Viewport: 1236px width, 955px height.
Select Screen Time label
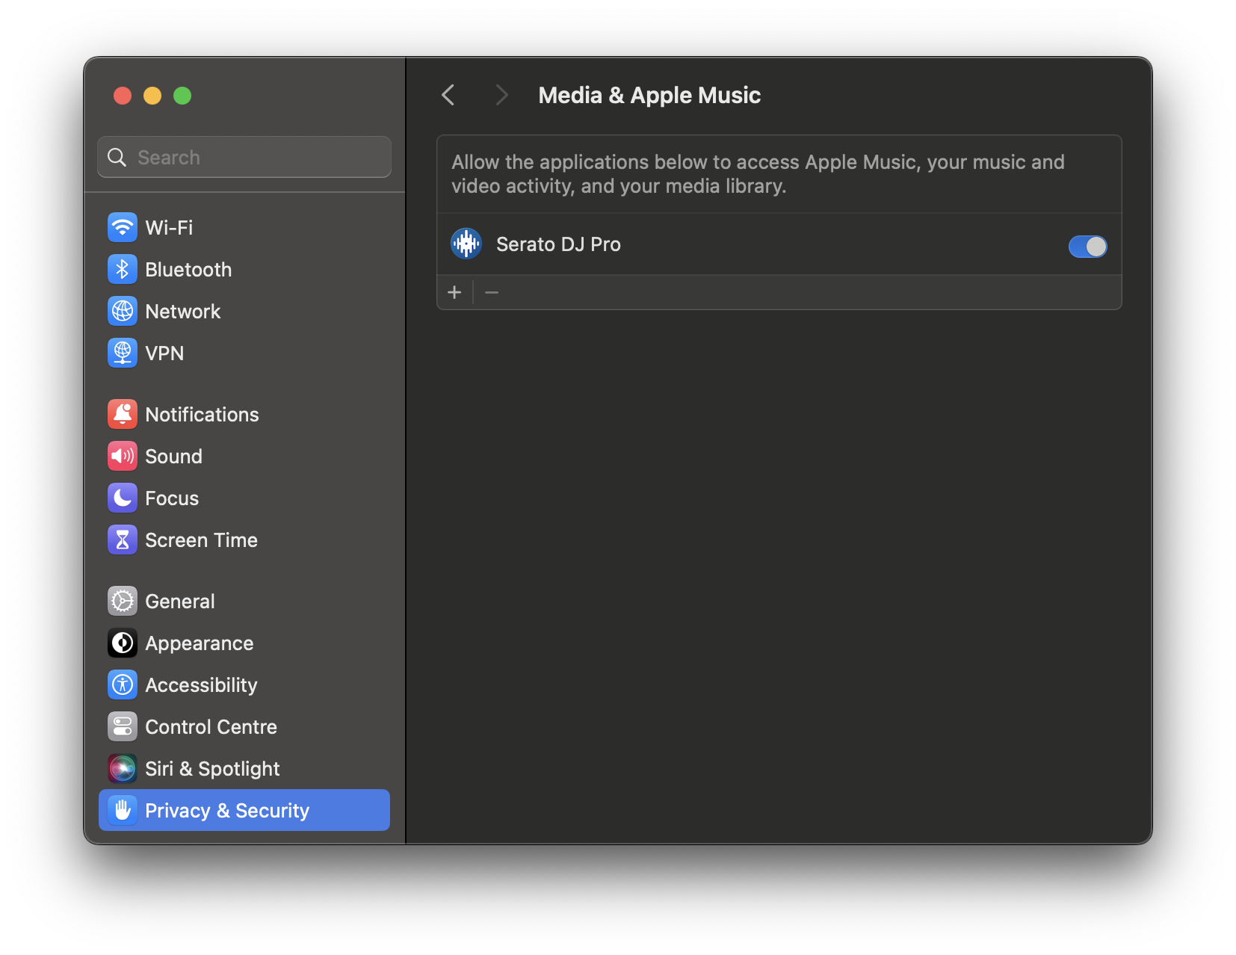[201, 540]
